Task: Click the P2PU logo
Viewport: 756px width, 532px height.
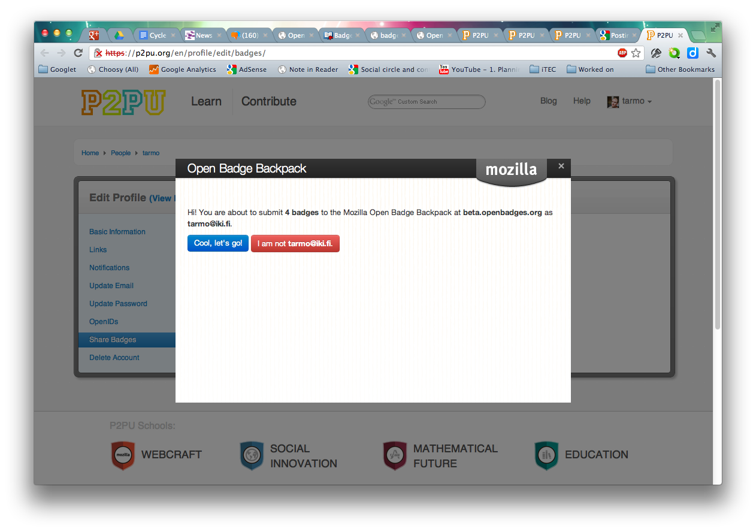Action: coord(123,102)
